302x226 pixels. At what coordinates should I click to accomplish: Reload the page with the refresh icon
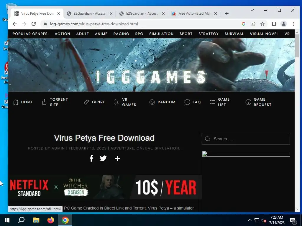coord(34,24)
